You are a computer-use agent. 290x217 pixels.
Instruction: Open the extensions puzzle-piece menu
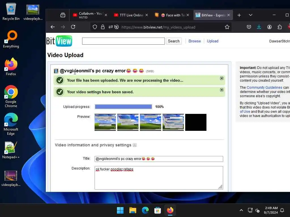point(280,27)
